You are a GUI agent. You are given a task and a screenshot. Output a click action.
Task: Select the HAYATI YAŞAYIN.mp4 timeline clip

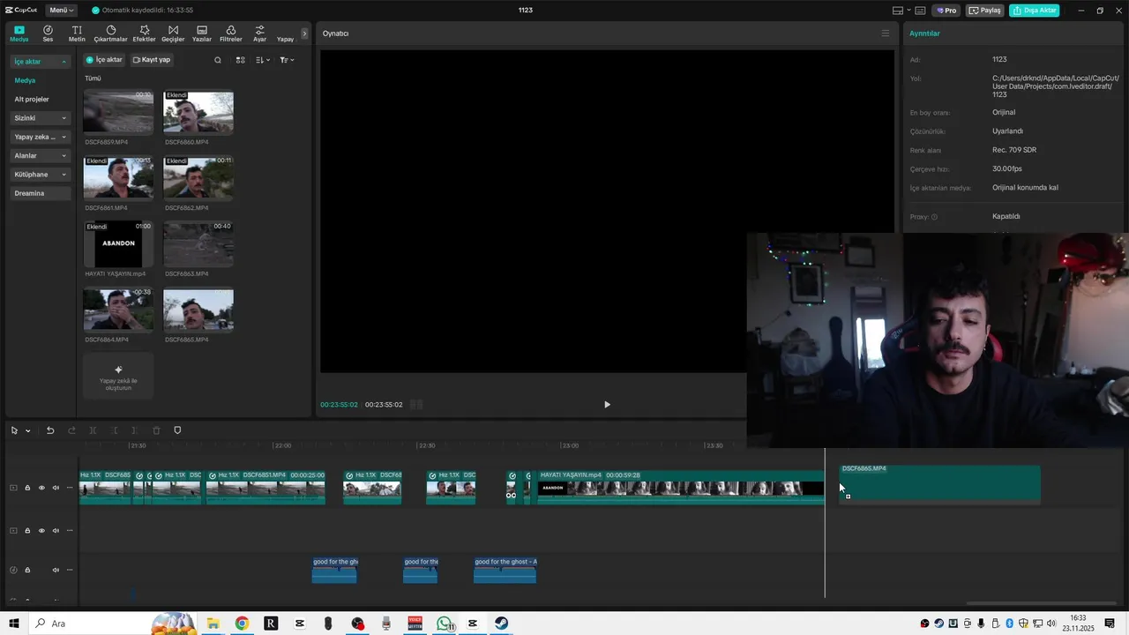(x=681, y=488)
